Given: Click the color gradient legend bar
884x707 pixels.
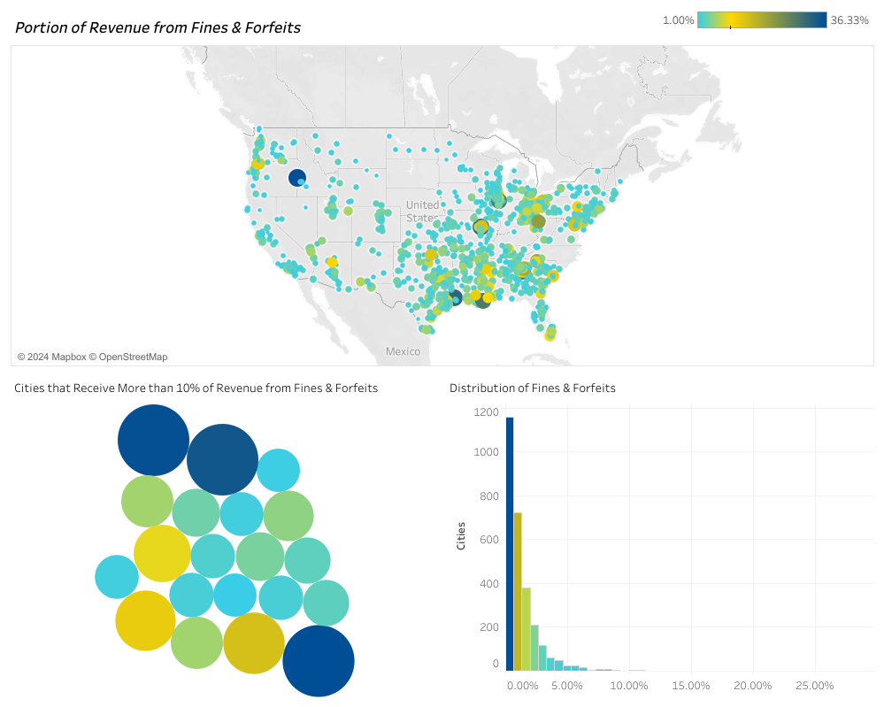Looking at the screenshot, I should tap(762, 19).
